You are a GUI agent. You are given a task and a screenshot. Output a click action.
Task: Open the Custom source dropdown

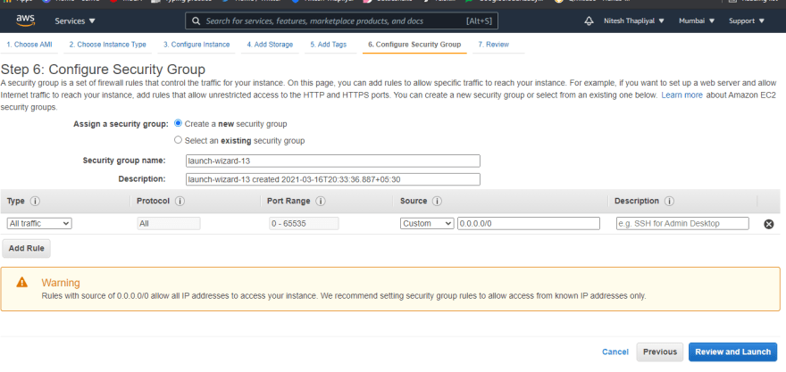pos(427,224)
